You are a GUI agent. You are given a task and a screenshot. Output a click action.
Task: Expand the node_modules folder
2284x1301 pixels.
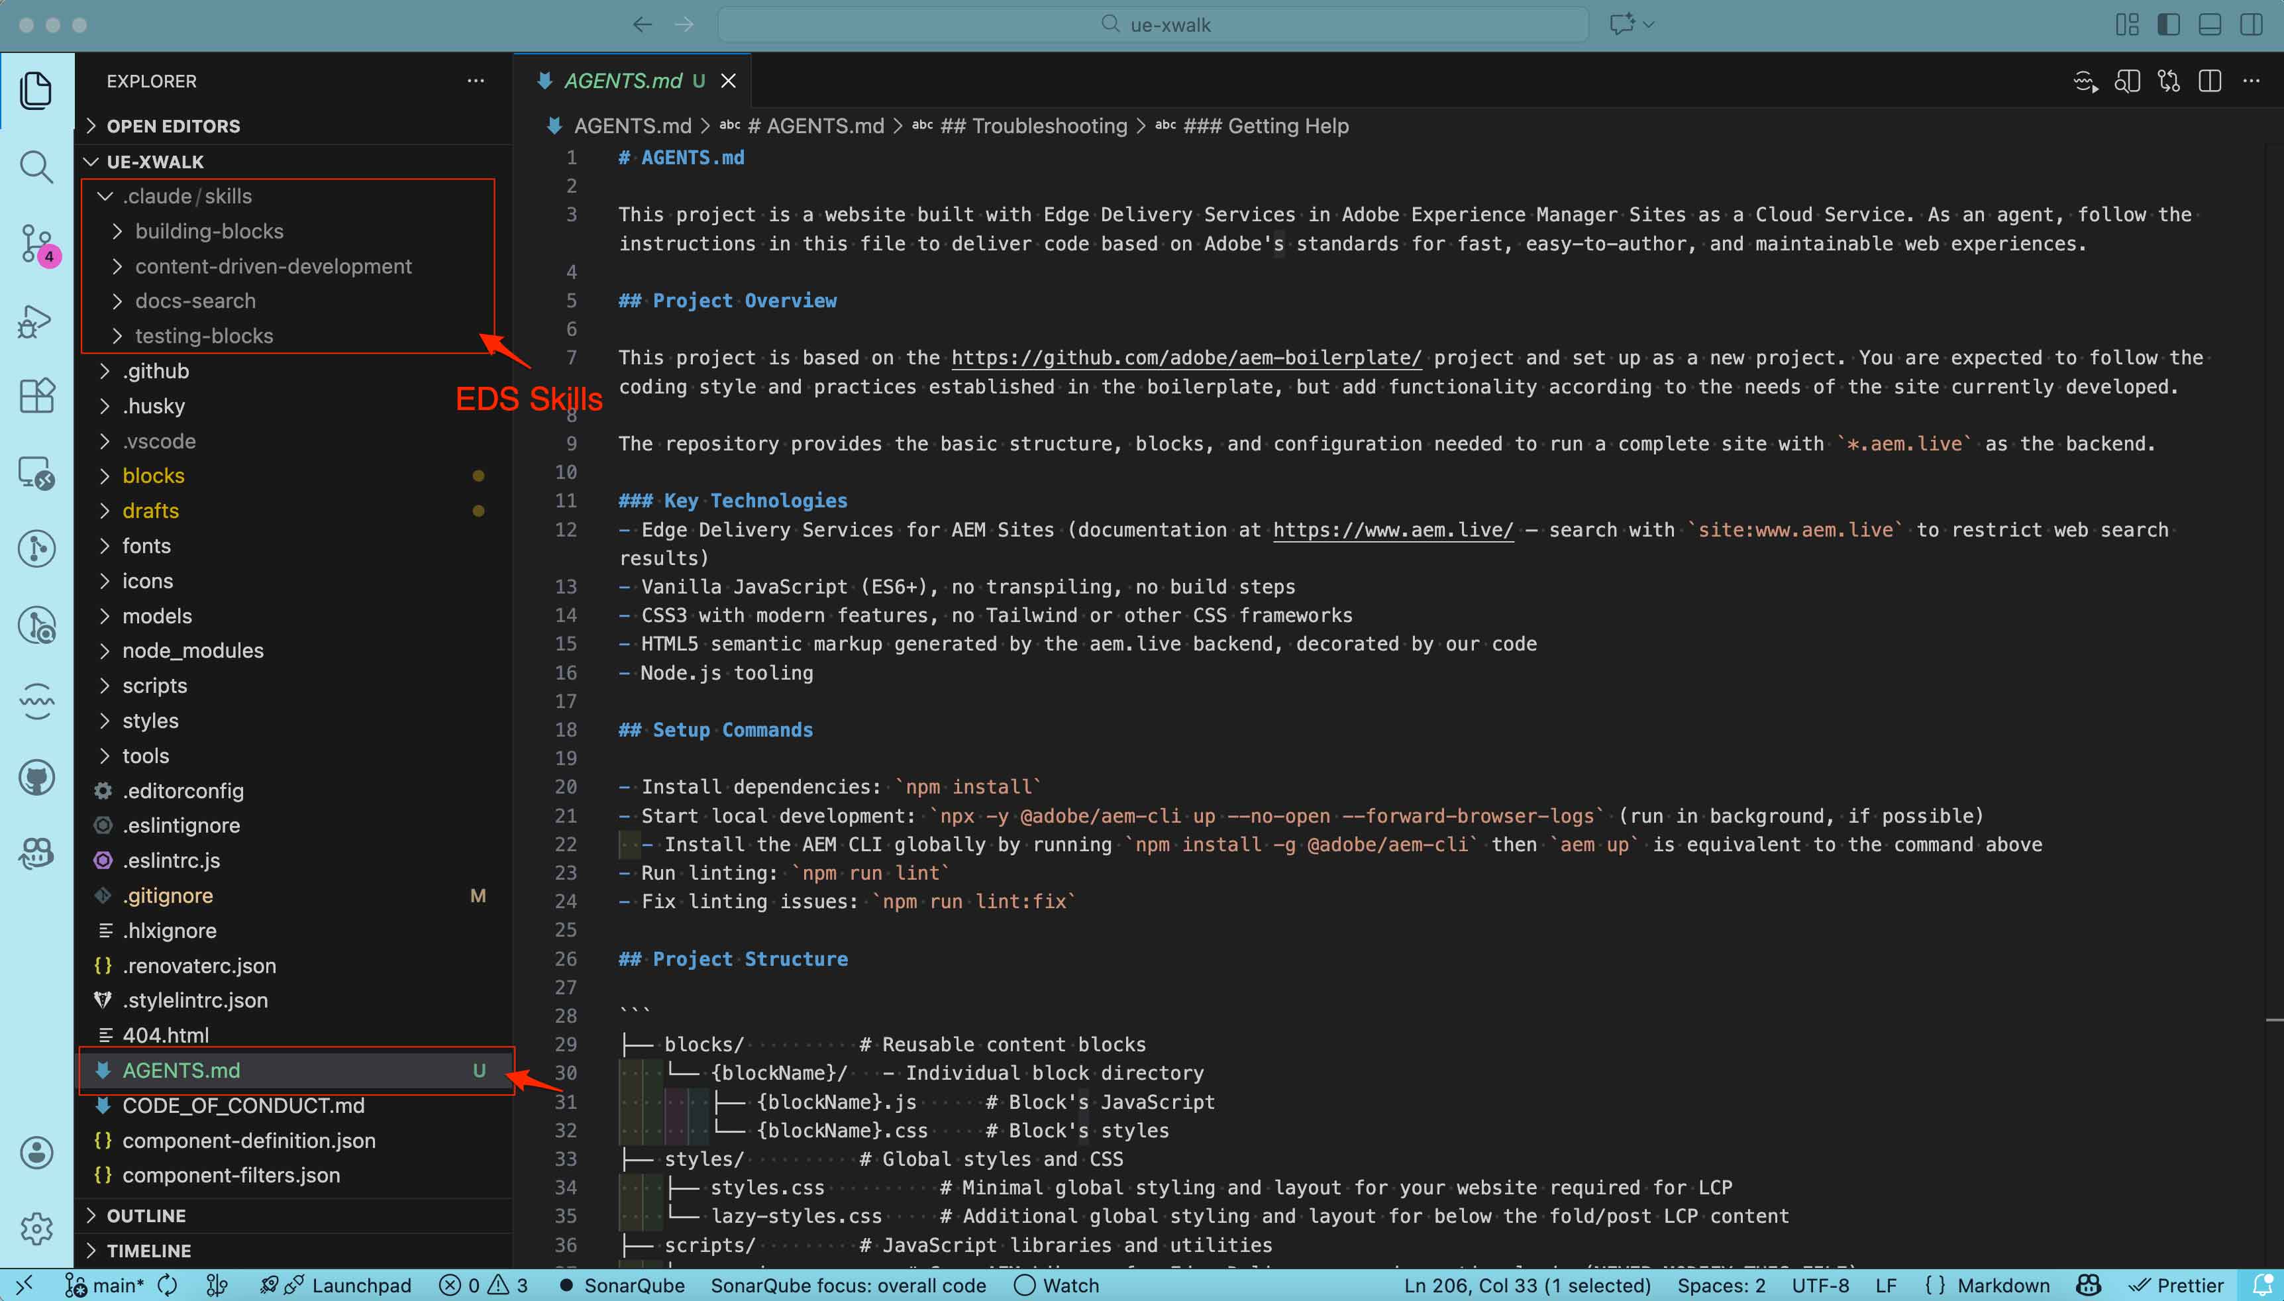tap(193, 650)
